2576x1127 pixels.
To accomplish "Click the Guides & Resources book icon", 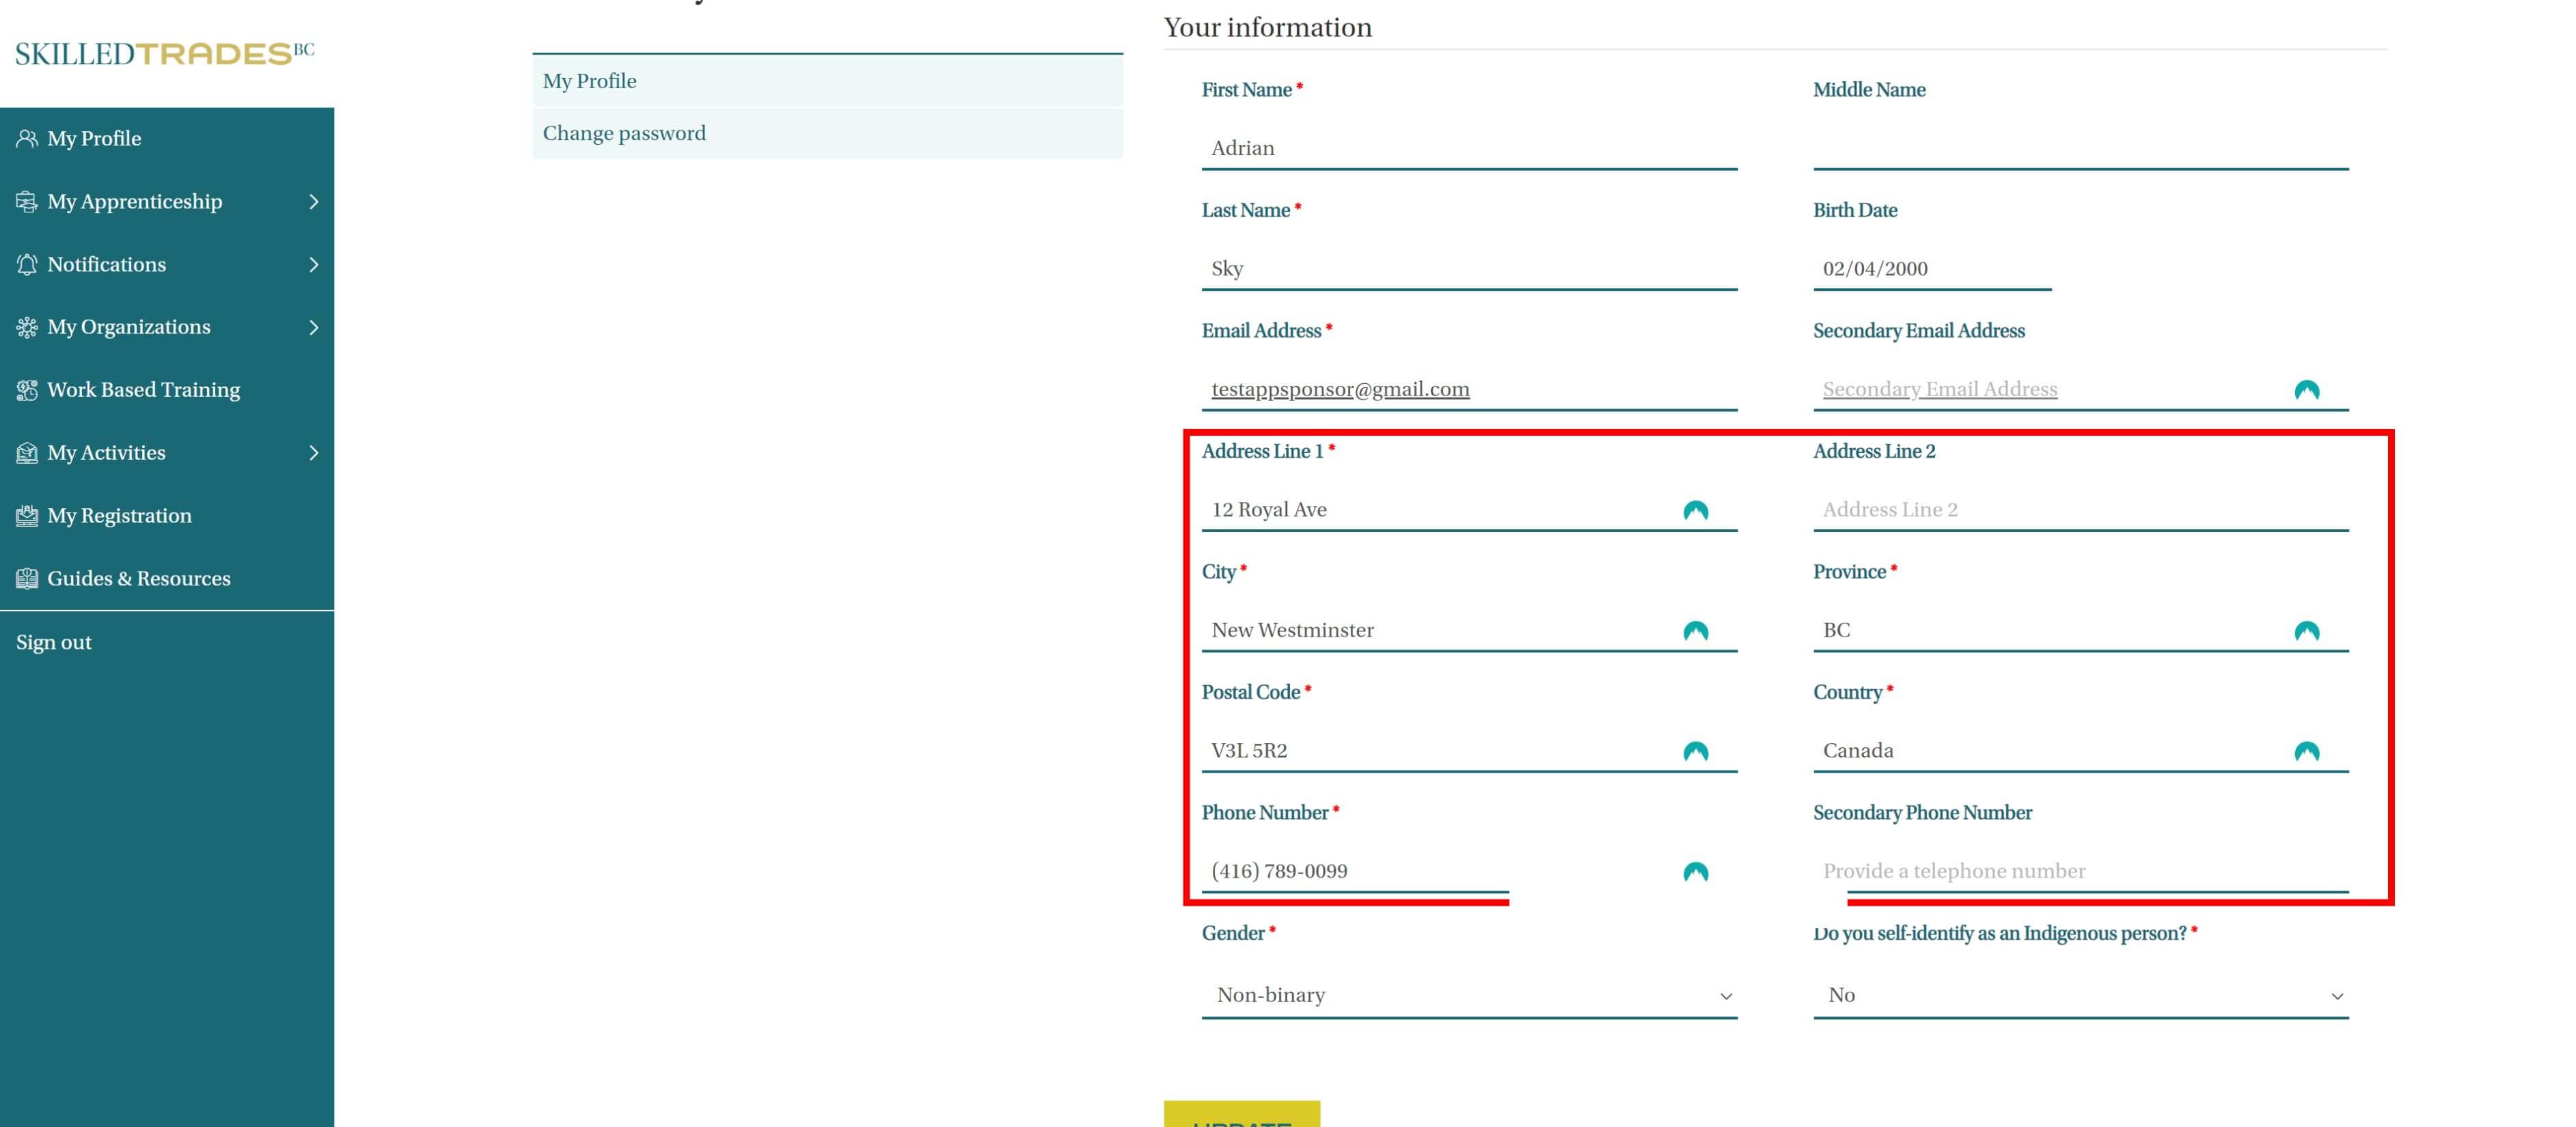I will click(27, 579).
